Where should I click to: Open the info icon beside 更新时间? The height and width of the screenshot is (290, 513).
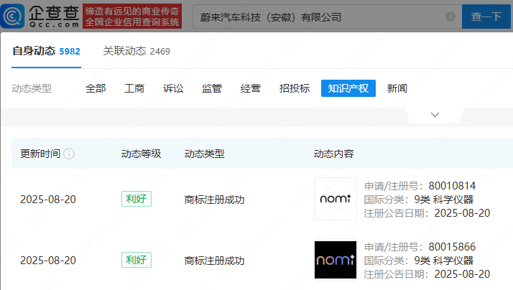click(x=69, y=154)
